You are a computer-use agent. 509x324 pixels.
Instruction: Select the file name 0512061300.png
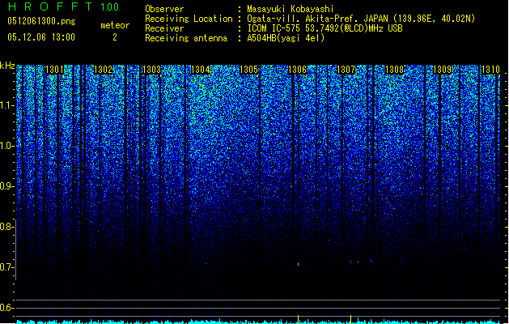[41, 21]
